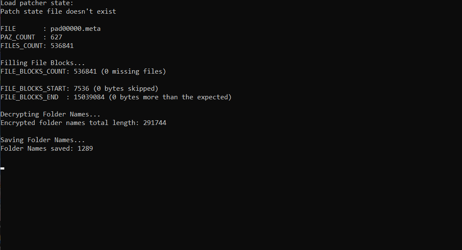Click the FILE_BLOCKS_END label
Image resolution: width=462 pixels, height=250 pixels.
pos(29,97)
